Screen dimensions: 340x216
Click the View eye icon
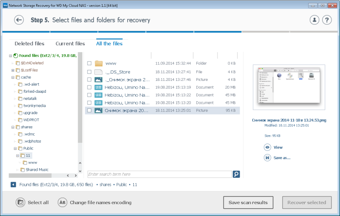click(x=267, y=147)
